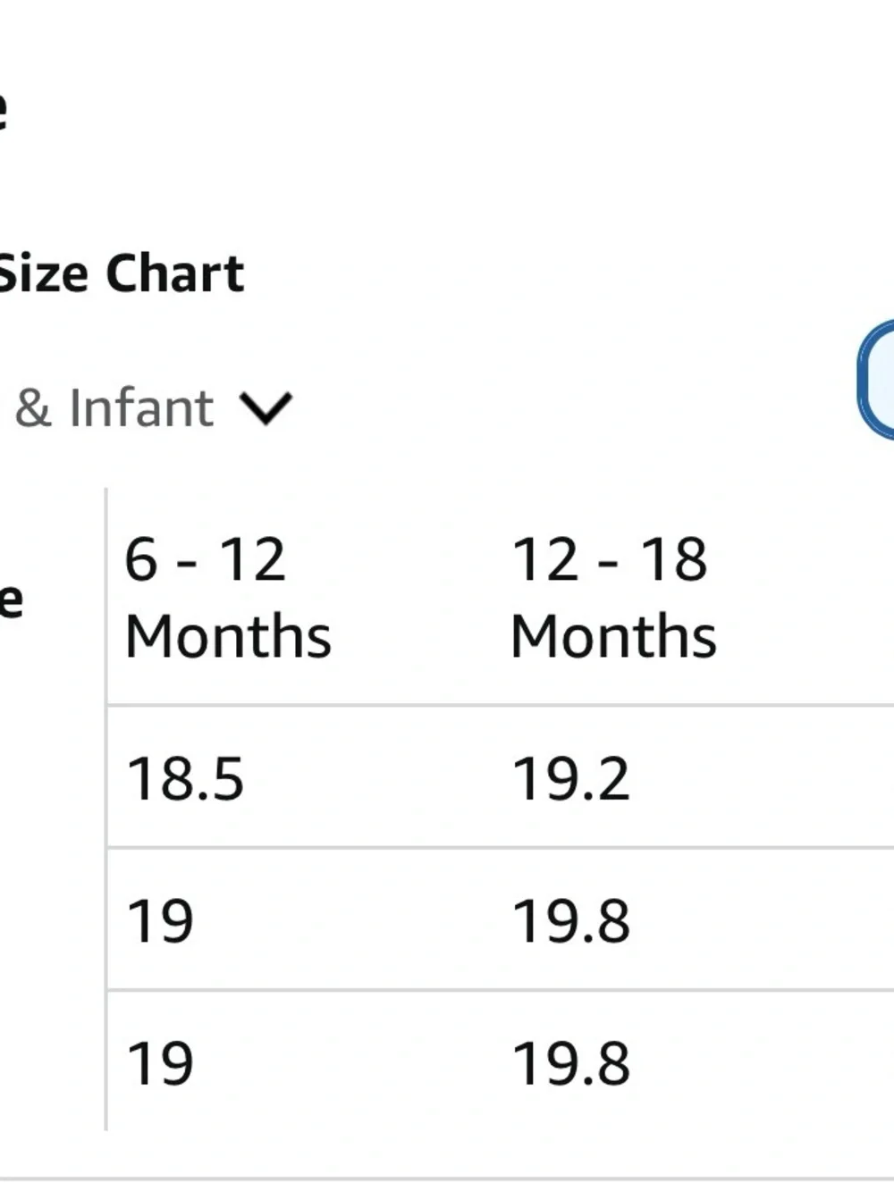
Task: Select the middle-row 19 value
Action: 160,920
